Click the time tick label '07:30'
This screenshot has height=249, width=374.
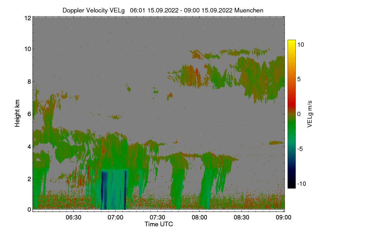[158, 217]
